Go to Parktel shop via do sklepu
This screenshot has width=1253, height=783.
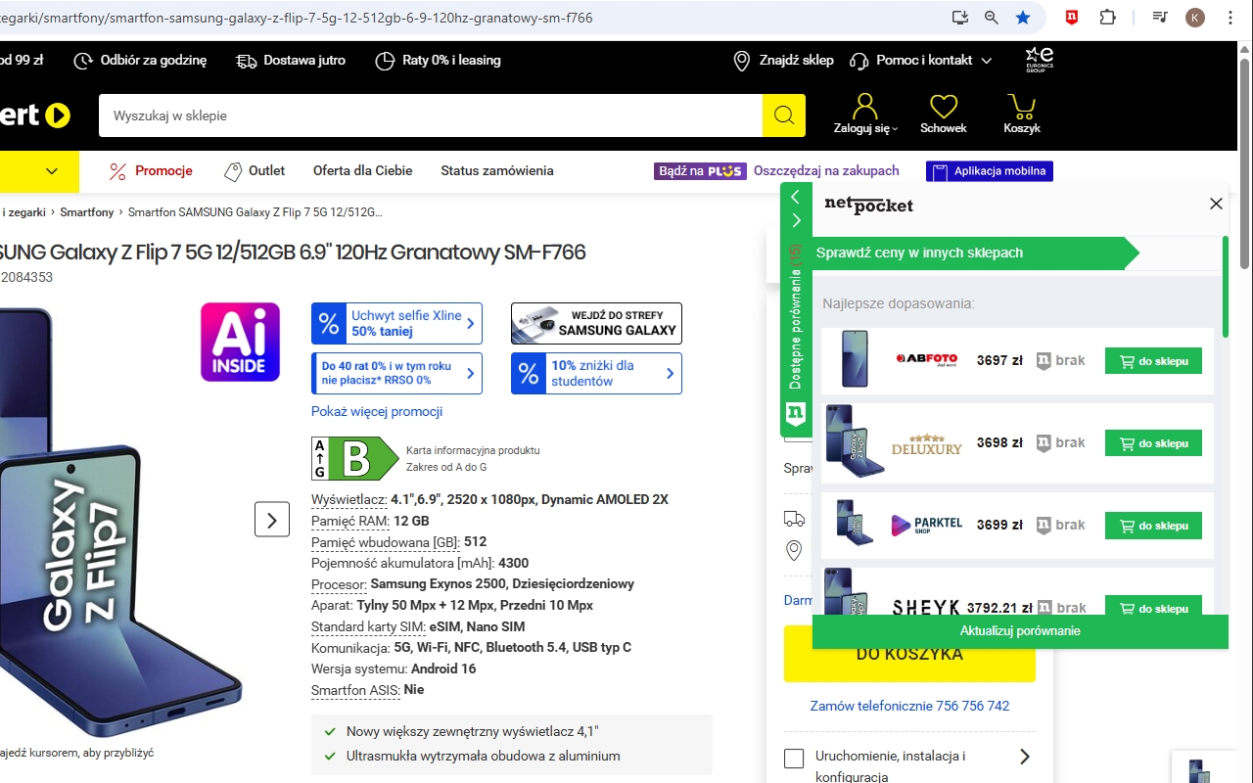pos(1153,526)
